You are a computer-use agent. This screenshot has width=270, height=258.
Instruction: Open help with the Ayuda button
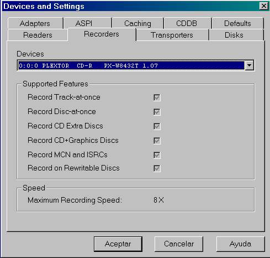coord(240,244)
